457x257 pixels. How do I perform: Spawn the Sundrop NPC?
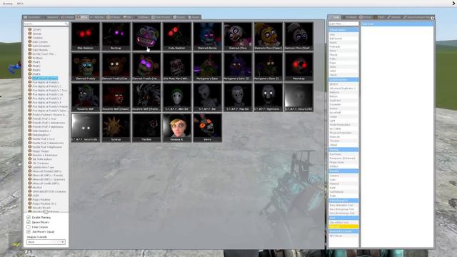[x=116, y=128]
